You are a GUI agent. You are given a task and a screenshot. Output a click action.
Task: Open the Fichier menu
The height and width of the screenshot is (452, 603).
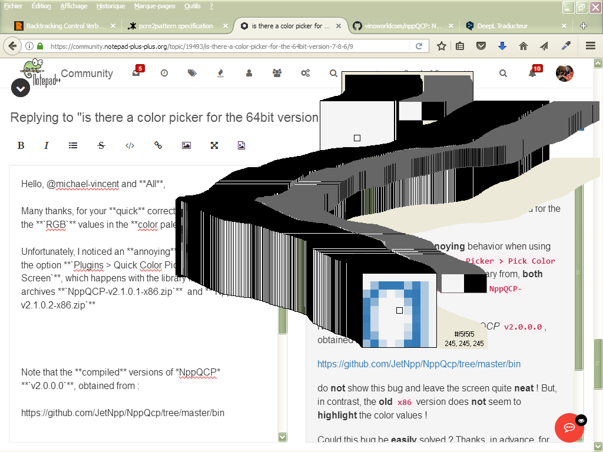(13, 6)
